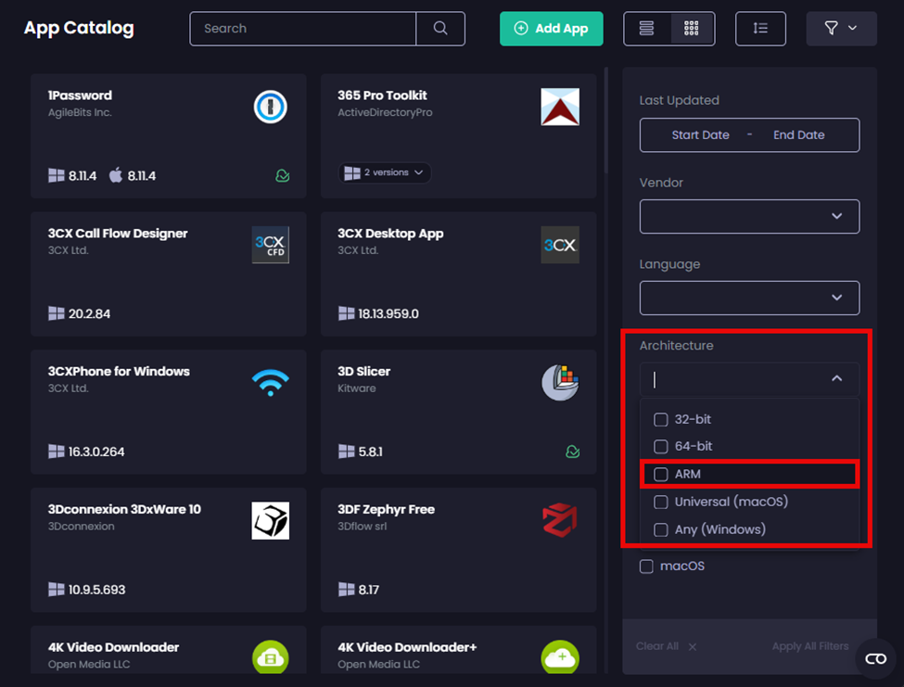Click the search magnifier icon

(440, 29)
